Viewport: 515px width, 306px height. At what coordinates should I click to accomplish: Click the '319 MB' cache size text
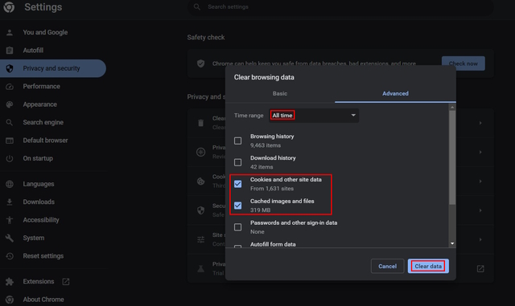pos(261,210)
